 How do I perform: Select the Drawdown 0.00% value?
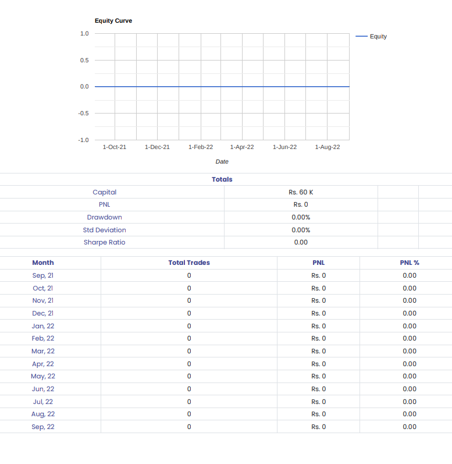click(301, 217)
